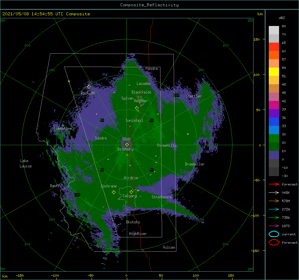Click the Okotoks label
Viewport: 299px width, 280px height.
click(133, 222)
